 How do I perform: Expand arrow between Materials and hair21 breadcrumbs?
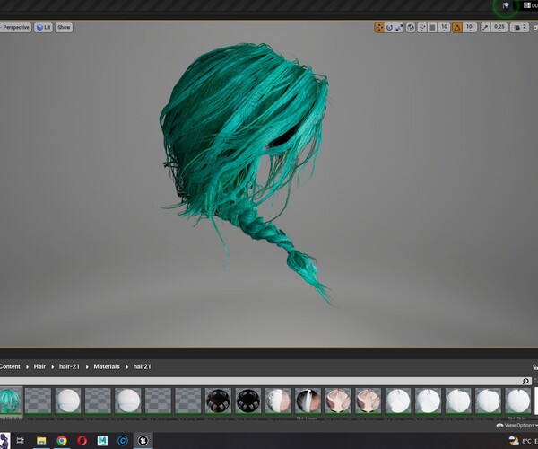[x=126, y=367]
